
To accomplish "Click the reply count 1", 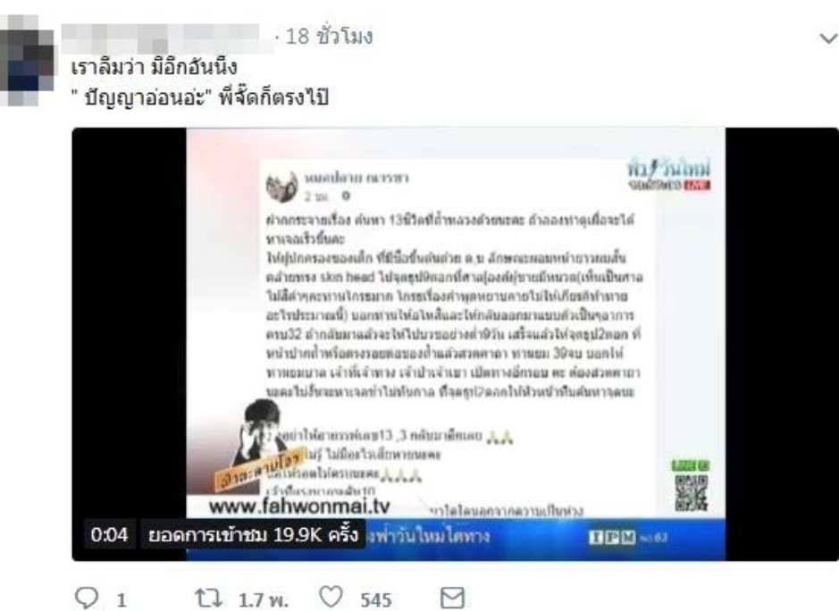I will click(x=122, y=599).
